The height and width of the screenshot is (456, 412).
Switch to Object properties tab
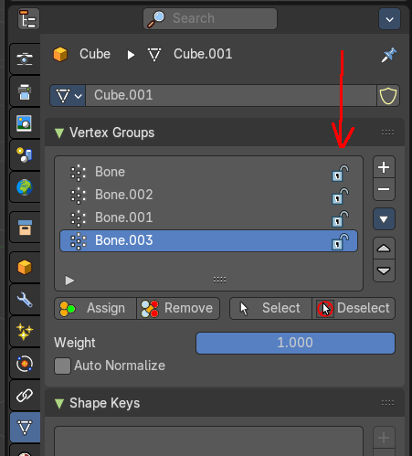click(x=25, y=268)
